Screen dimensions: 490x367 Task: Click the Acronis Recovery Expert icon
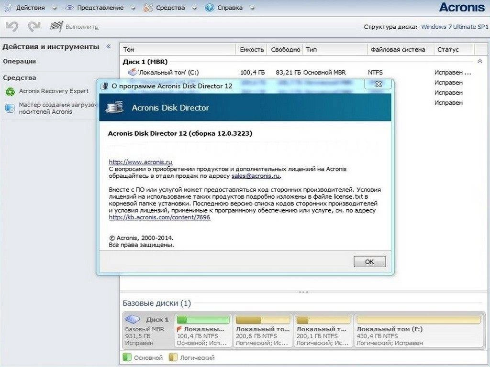point(11,91)
